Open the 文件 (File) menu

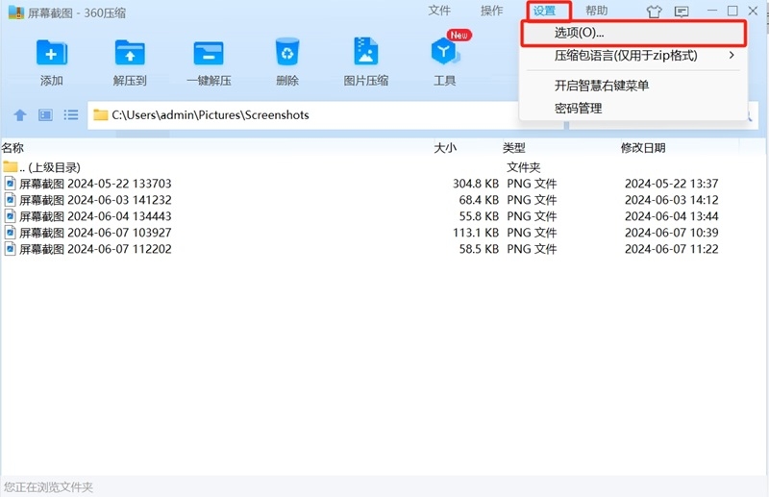[x=439, y=11]
